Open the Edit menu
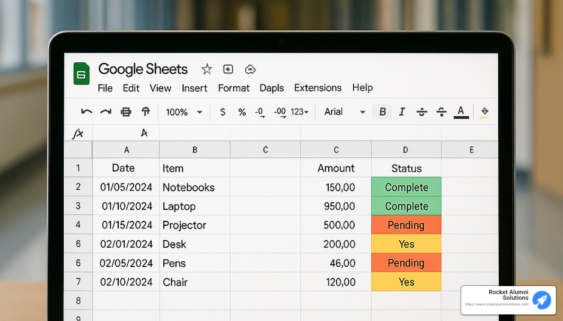This screenshot has width=563, height=321. click(x=131, y=88)
